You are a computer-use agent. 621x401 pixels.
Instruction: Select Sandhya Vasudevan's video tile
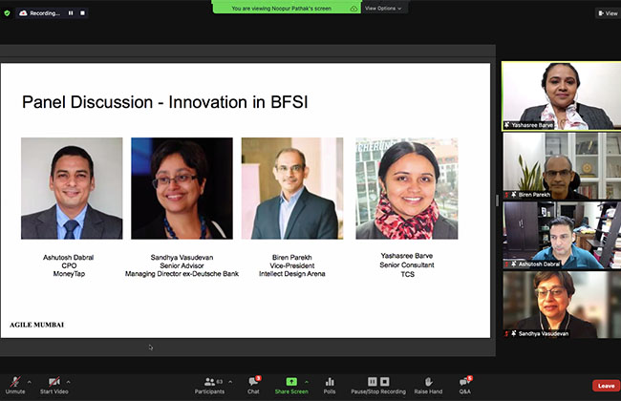coord(562,305)
